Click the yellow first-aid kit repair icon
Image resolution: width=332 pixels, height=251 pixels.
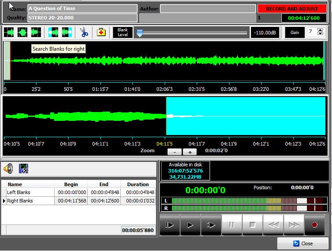click(x=101, y=32)
